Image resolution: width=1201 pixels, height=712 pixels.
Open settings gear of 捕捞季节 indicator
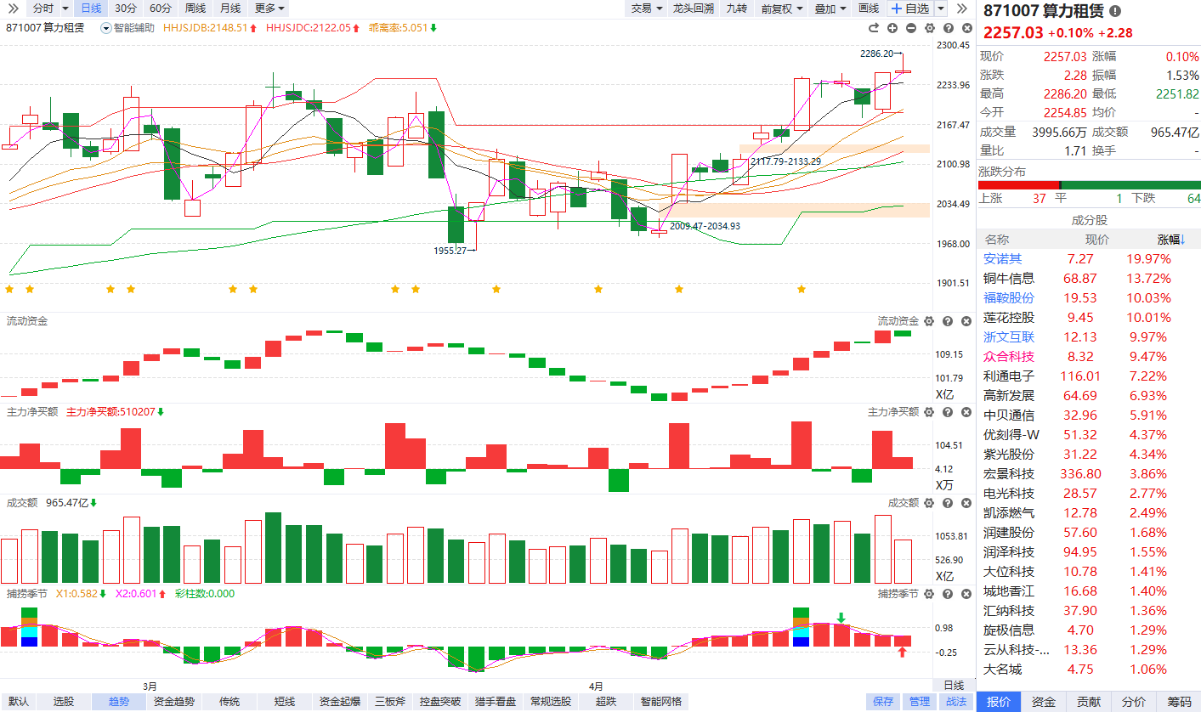[928, 594]
